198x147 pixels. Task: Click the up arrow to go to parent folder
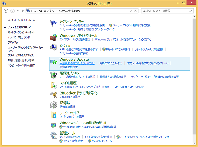click(x=23, y=11)
